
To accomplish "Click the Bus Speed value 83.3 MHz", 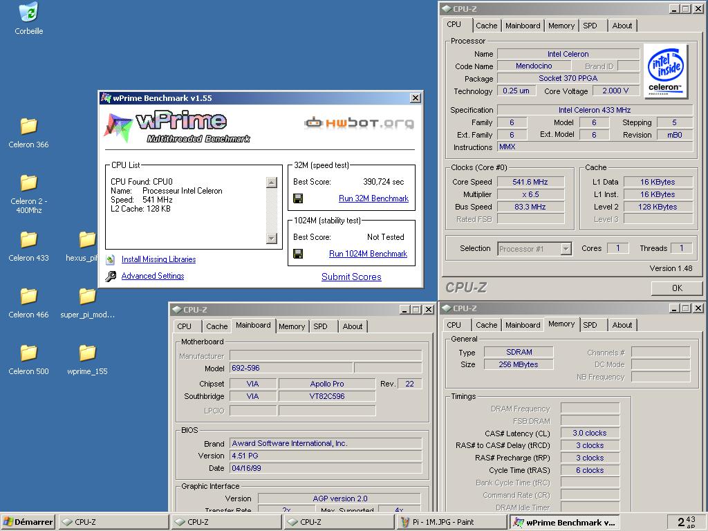I will [x=530, y=207].
